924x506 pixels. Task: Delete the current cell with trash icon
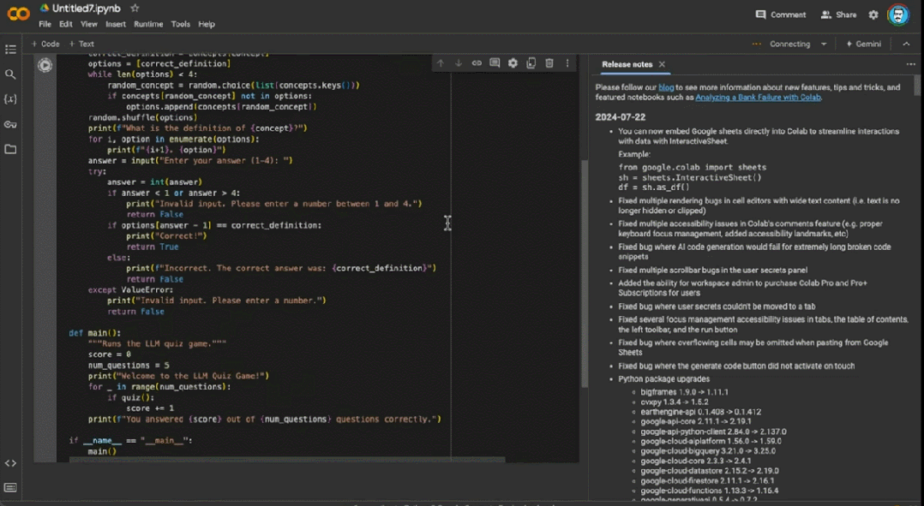point(549,63)
